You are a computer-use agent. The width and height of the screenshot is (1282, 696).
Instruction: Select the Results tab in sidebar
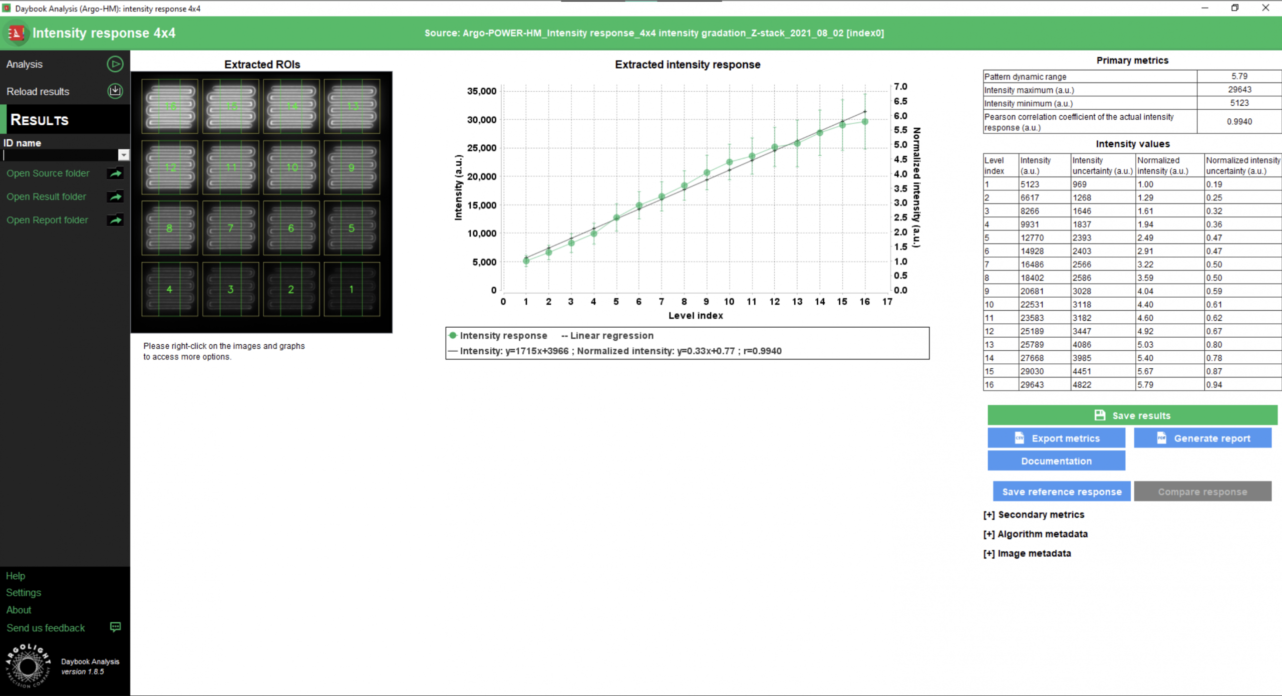point(40,120)
